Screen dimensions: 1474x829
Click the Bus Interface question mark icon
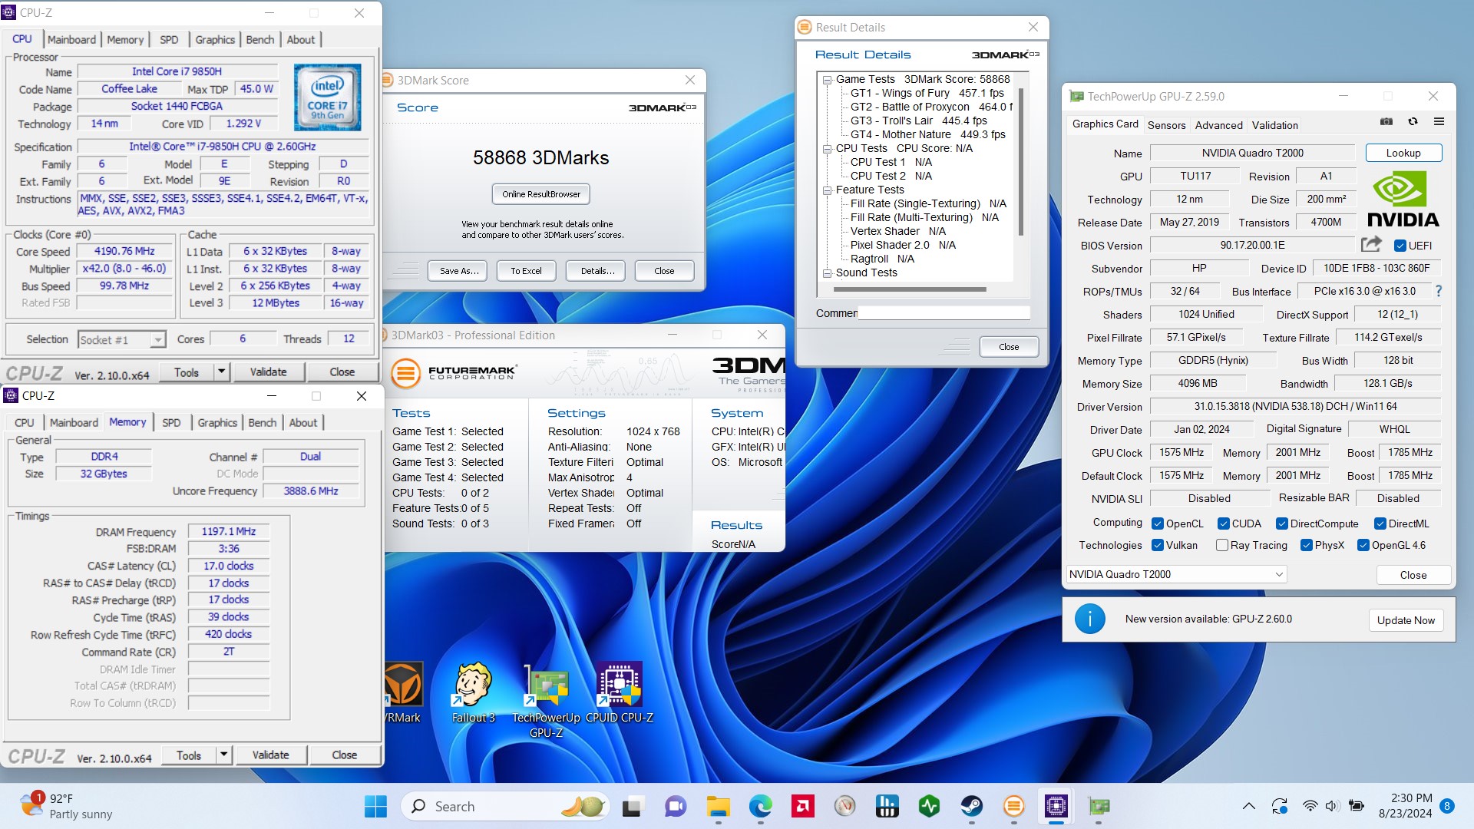click(x=1439, y=291)
